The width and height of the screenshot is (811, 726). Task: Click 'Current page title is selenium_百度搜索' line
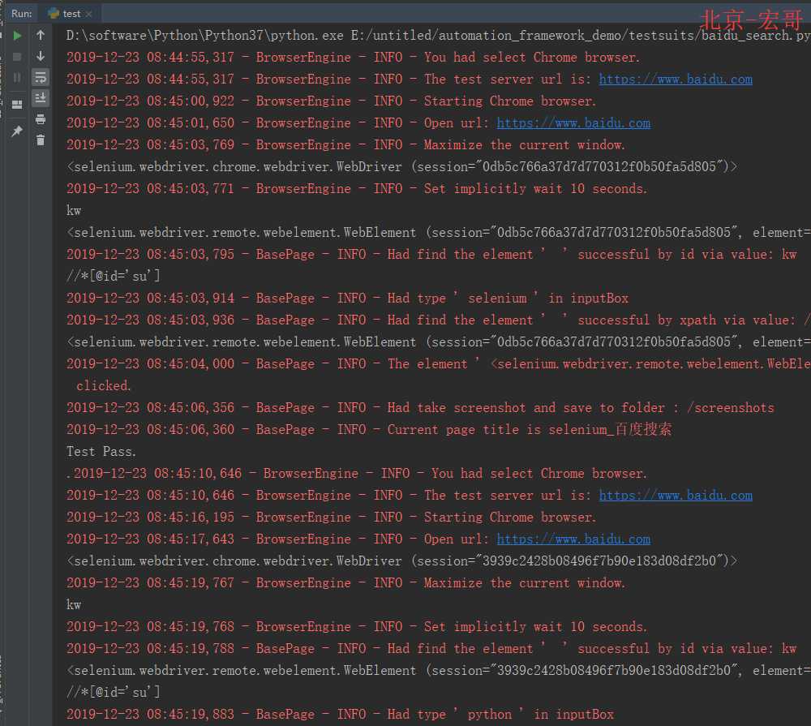[369, 429]
